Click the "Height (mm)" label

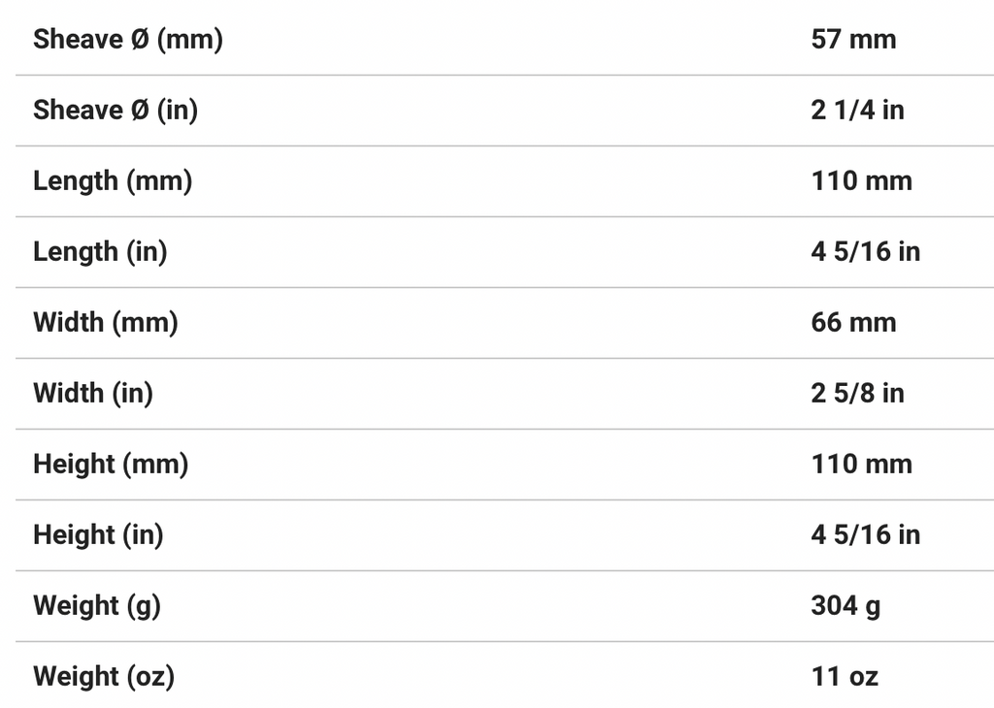[111, 465]
